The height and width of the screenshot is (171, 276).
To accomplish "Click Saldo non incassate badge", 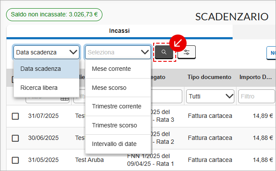I will [x=54, y=15].
